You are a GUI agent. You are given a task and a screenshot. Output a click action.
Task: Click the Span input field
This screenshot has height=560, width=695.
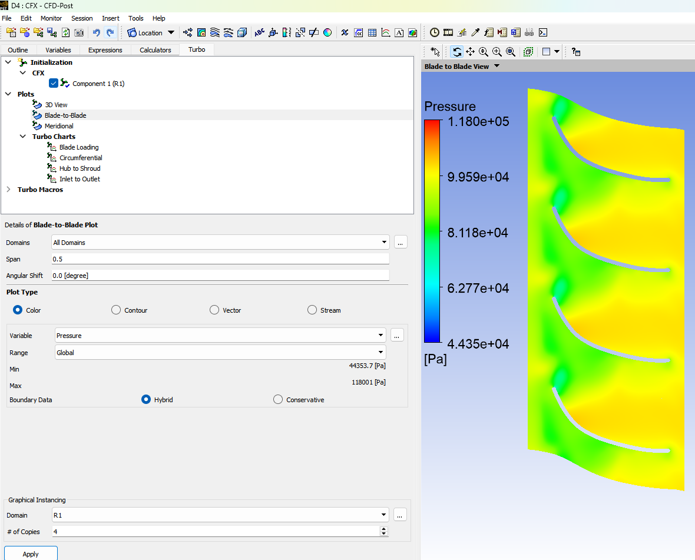pyautogui.click(x=220, y=259)
